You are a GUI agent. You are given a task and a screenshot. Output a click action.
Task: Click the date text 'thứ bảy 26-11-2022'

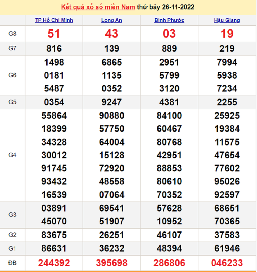click(x=166, y=7)
